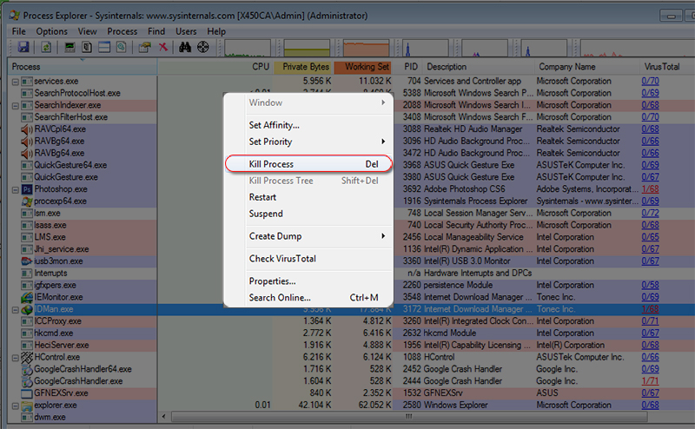Collapse the services.exe tree node
The image size is (695, 429).
(15, 82)
